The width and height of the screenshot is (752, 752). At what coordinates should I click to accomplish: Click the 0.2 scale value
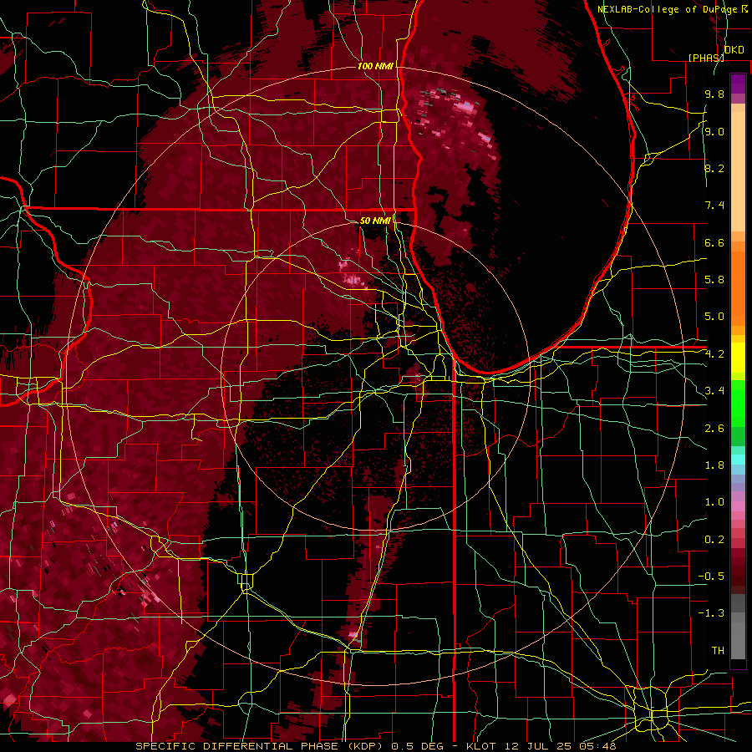click(x=714, y=540)
